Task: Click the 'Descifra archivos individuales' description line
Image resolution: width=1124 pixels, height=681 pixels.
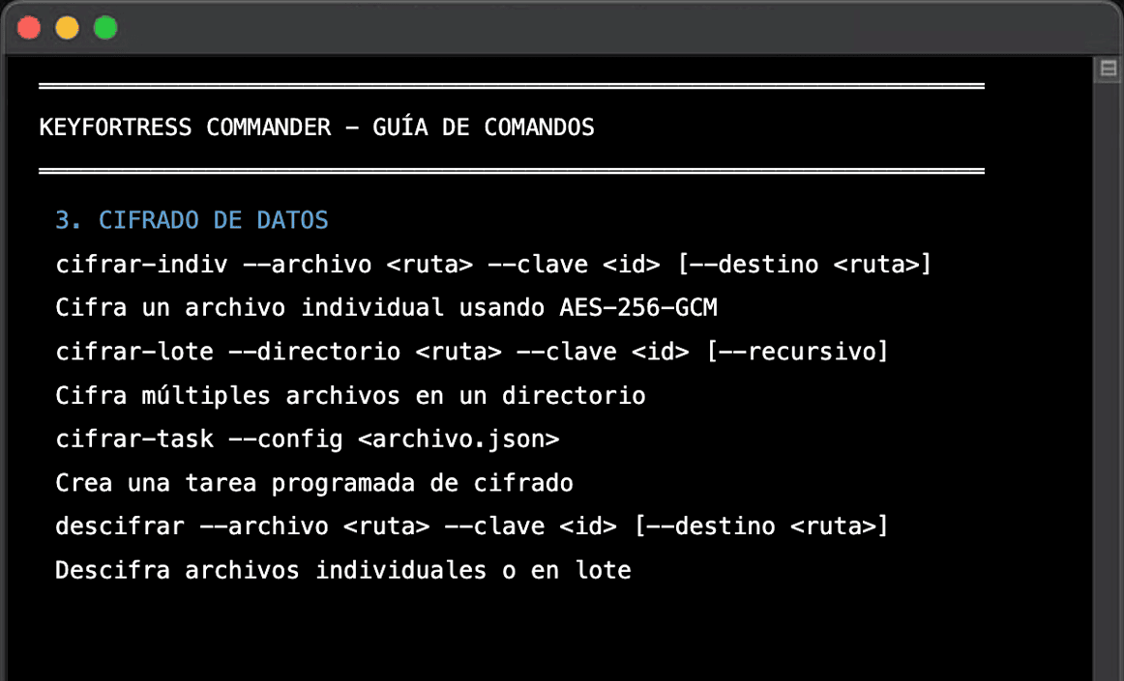Action: (343, 570)
